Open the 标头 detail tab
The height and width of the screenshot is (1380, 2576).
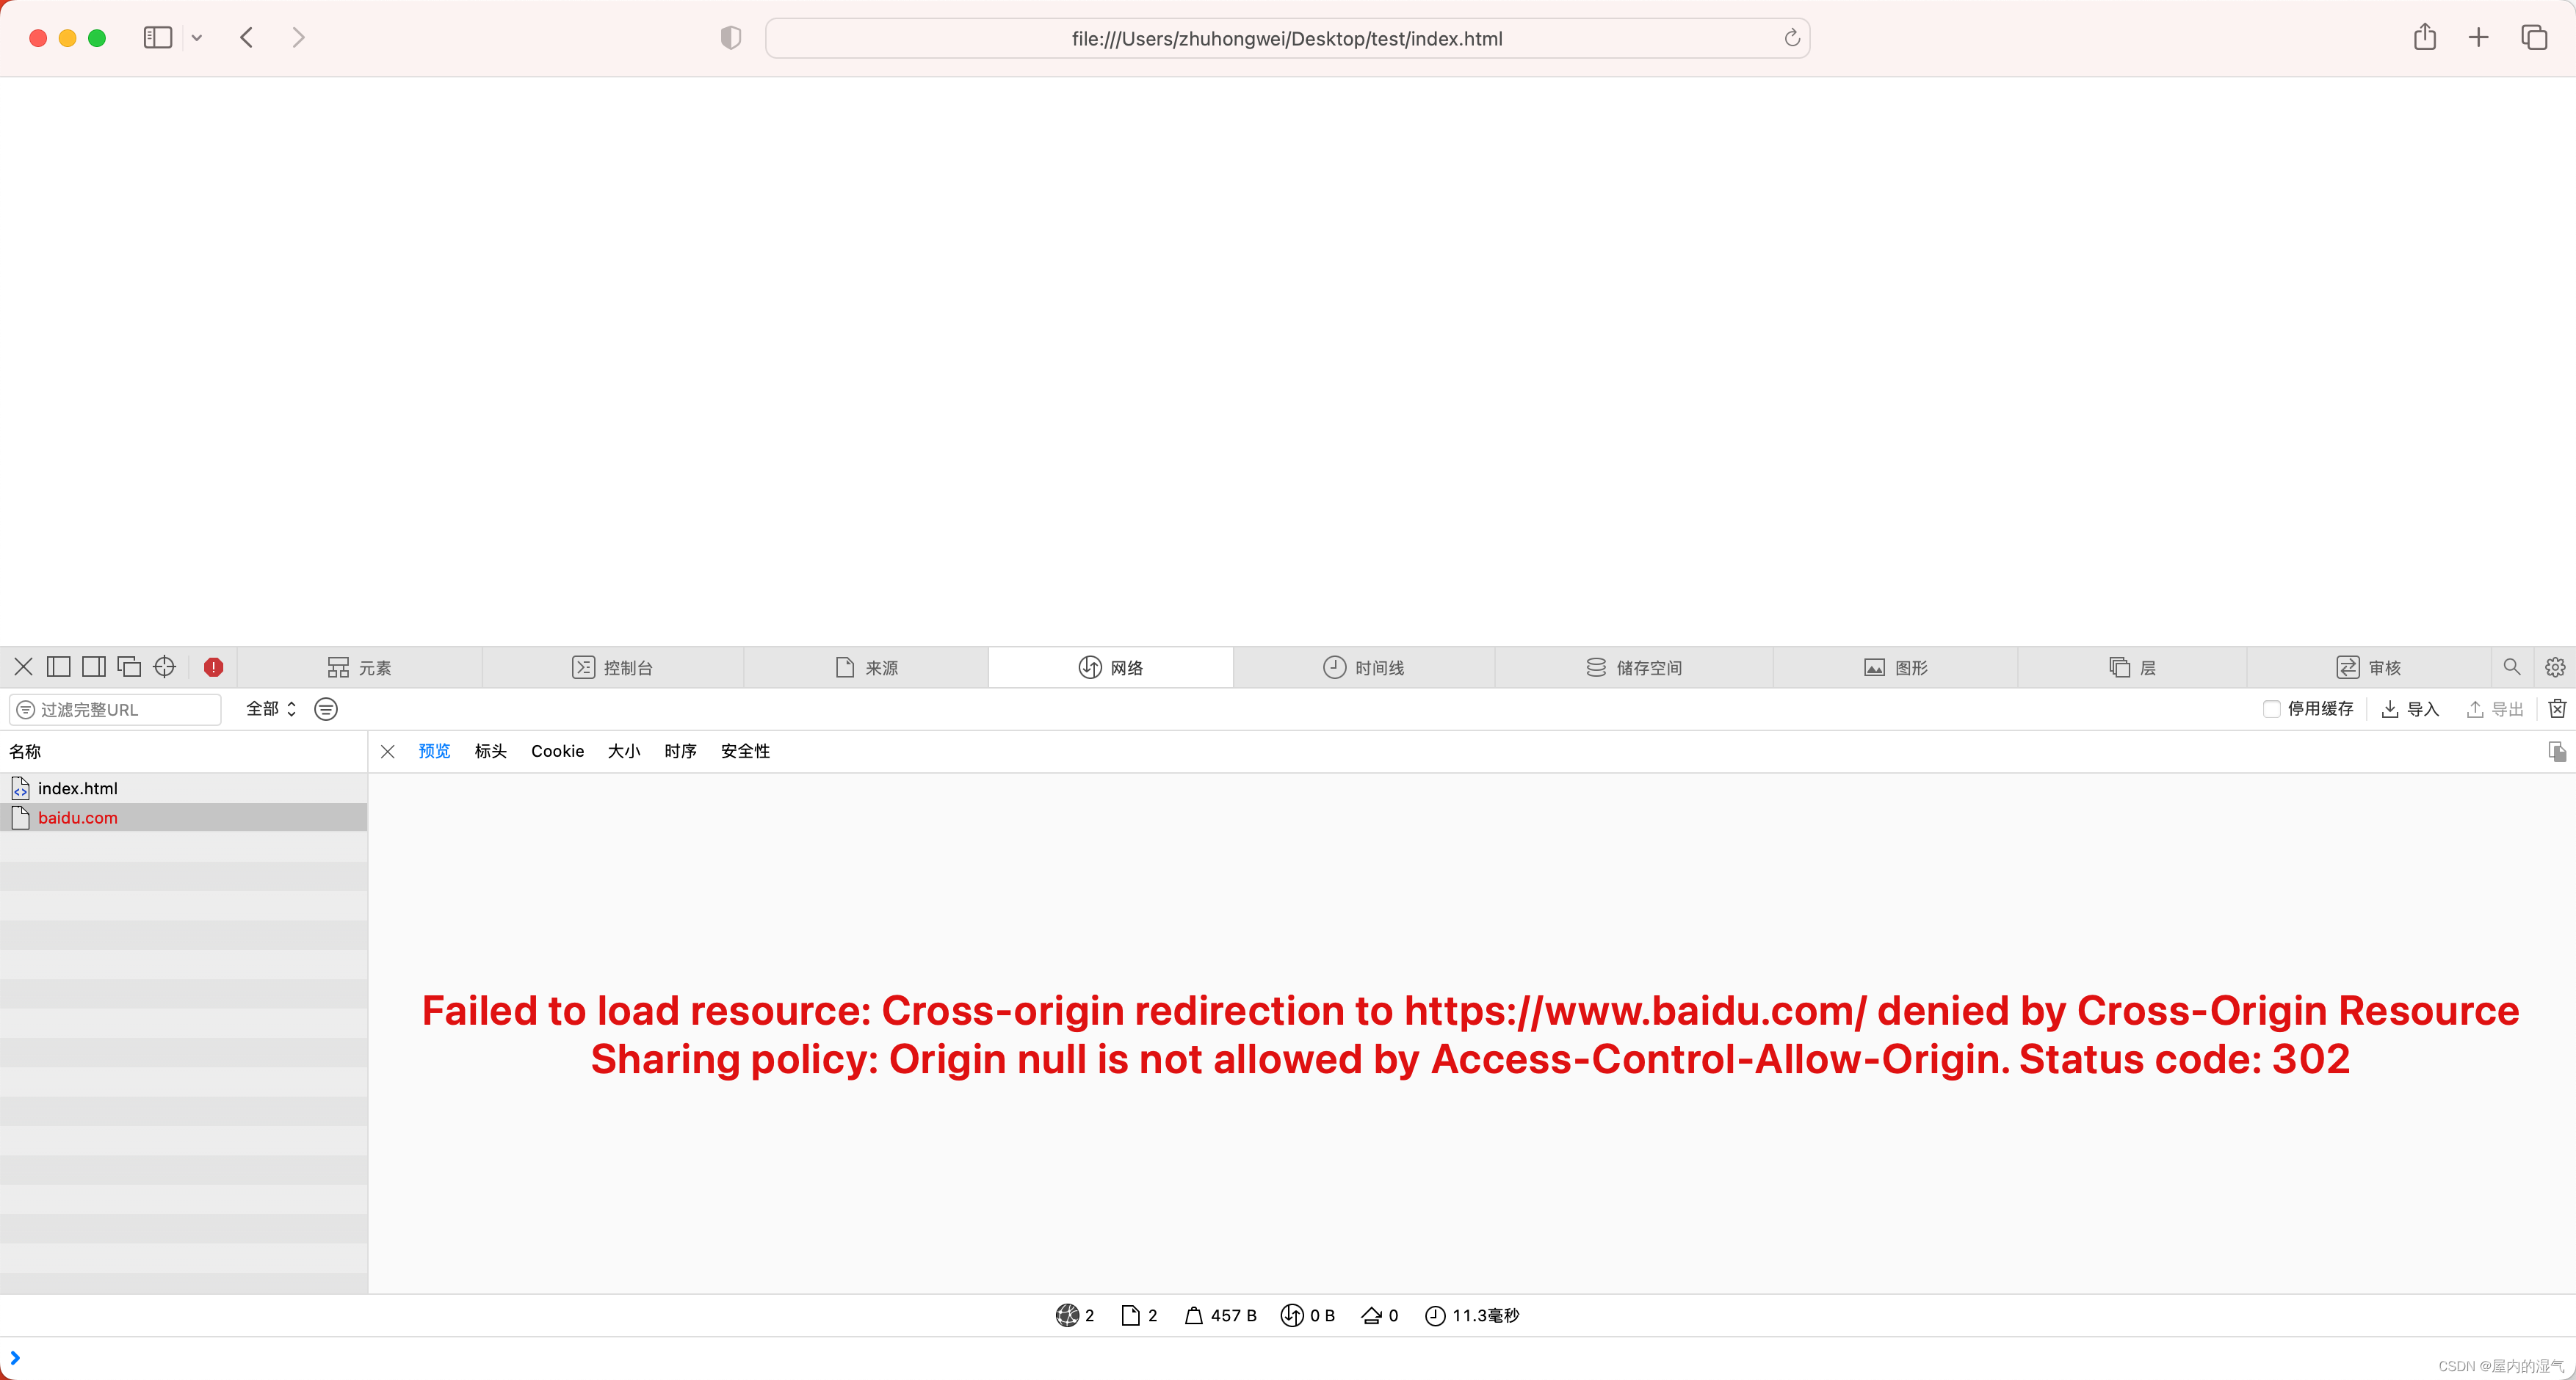490,750
